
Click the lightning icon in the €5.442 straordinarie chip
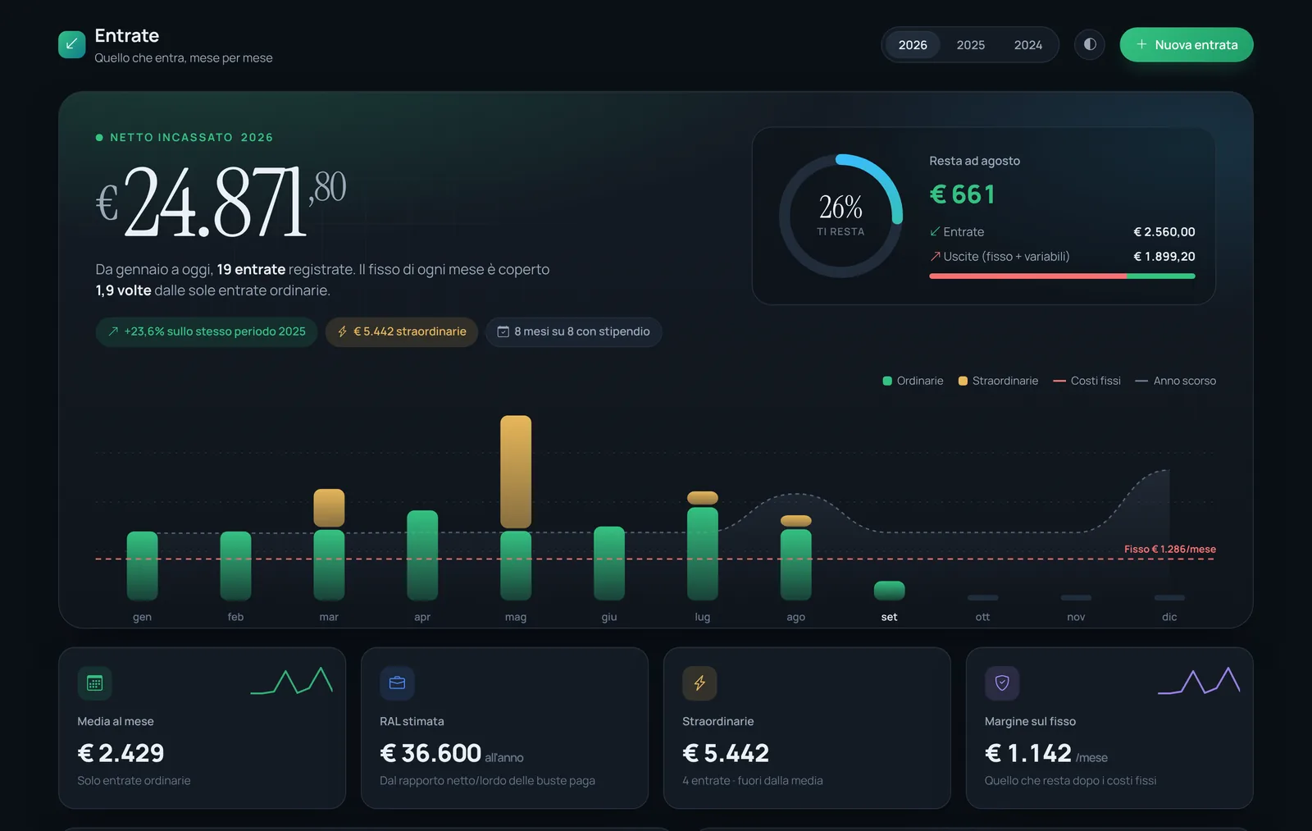[x=343, y=331]
